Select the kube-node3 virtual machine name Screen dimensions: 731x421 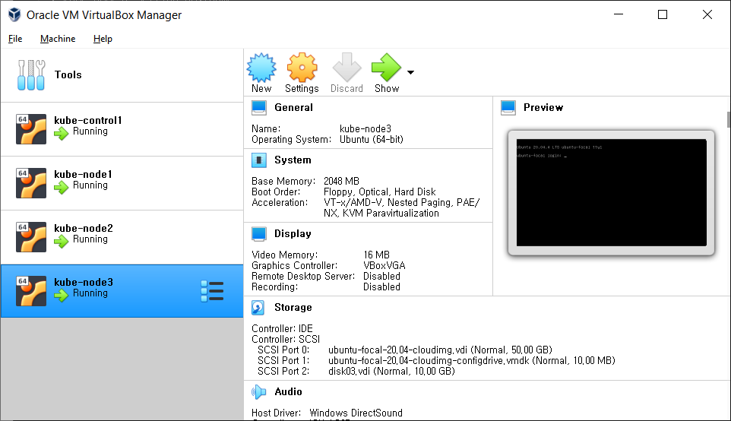pos(84,282)
